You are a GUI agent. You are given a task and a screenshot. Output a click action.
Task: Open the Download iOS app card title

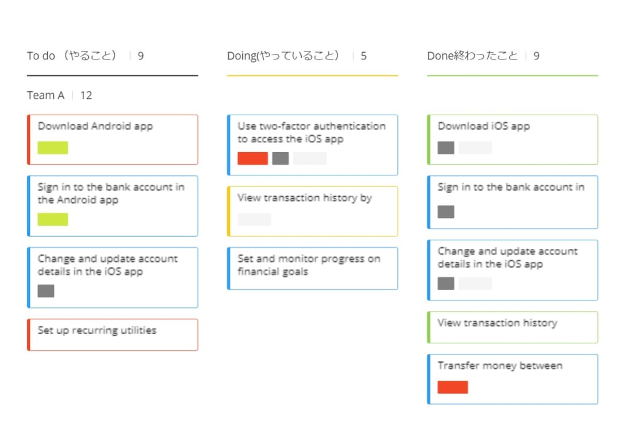[x=484, y=126]
